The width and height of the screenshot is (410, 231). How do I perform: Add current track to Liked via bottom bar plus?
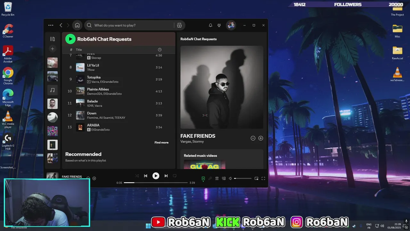point(94,178)
